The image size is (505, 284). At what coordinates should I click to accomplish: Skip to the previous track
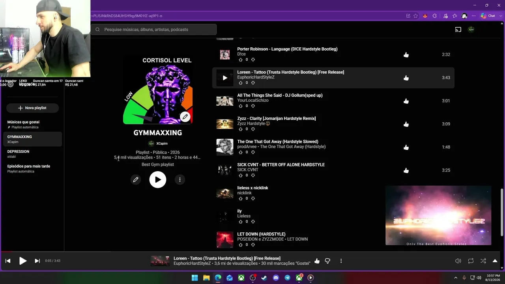click(8, 261)
